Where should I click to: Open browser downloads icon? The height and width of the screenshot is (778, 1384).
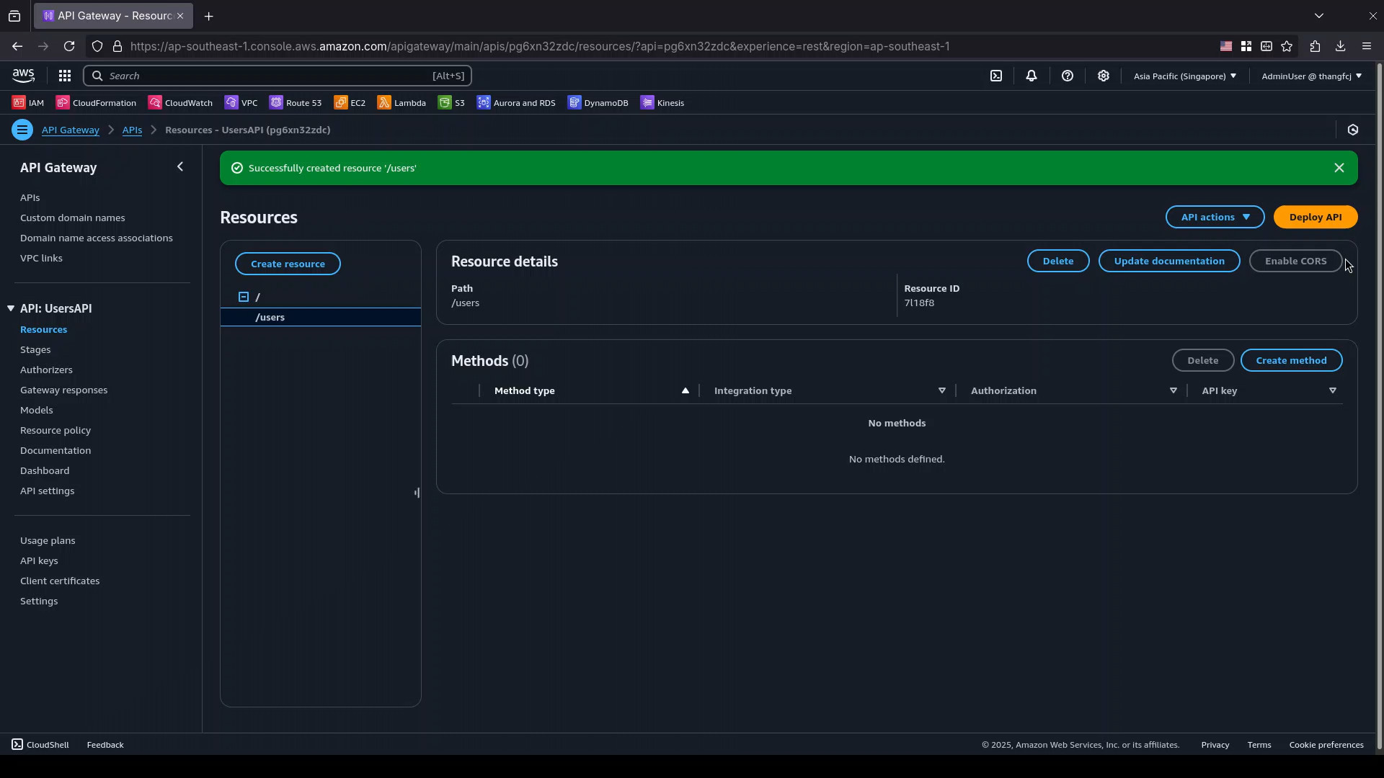[x=1341, y=46]
